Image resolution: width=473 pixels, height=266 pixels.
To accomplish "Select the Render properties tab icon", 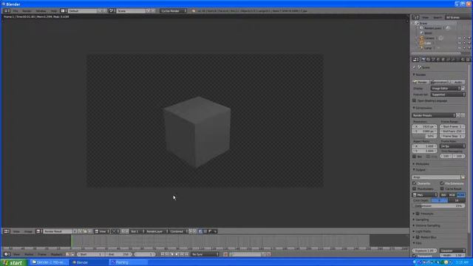I will click(423, 60).
